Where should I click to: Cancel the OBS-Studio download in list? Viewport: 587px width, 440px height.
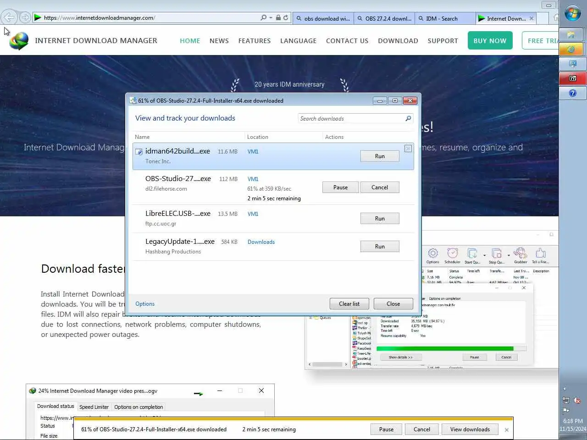click(380, 187)
